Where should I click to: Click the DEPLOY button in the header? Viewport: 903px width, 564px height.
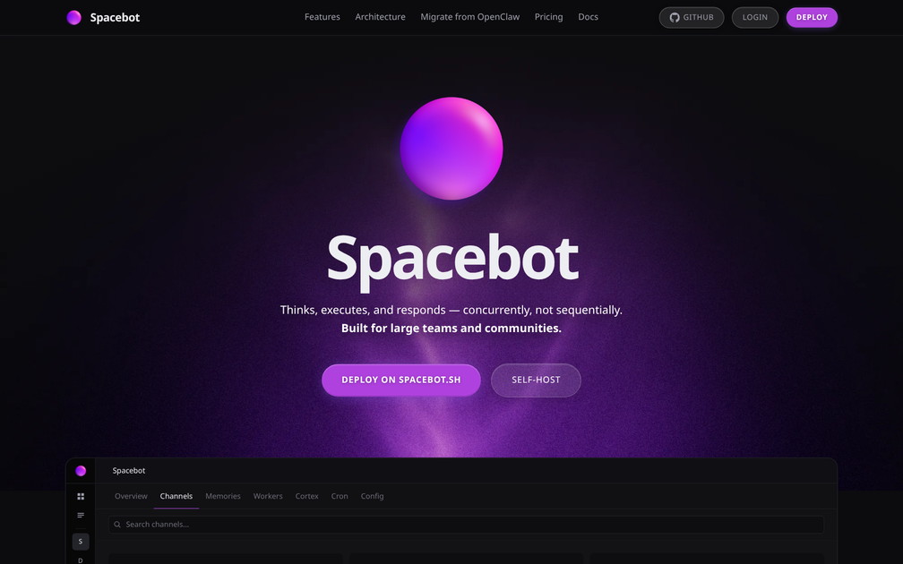tap(812, 17)
